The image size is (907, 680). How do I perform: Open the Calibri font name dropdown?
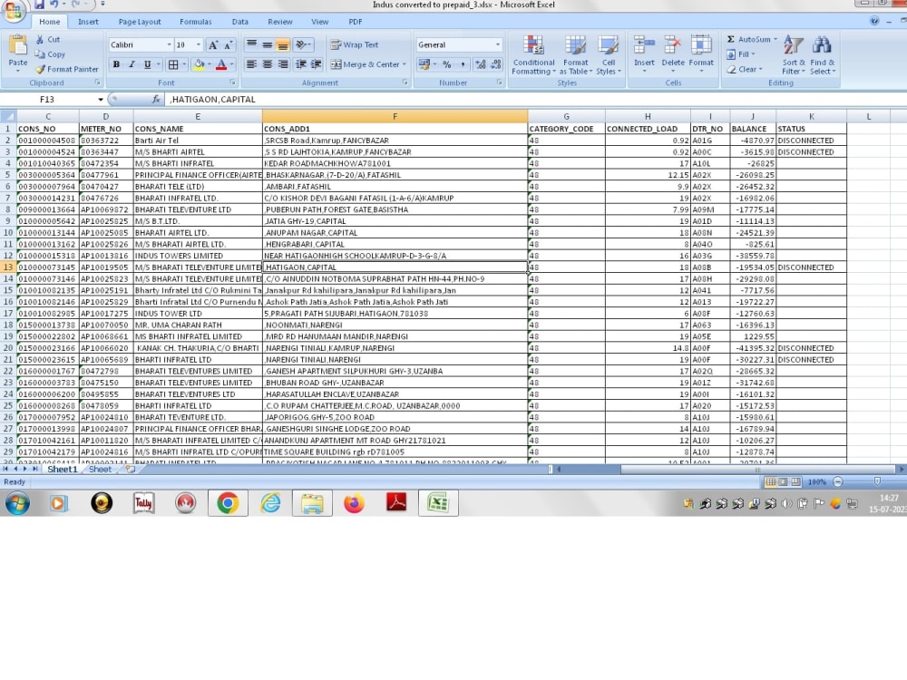coord(169,44)
